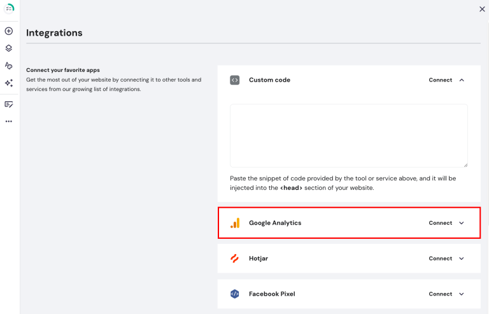Expand the Hotjar section chevron
Viewport: 489px width, 314px height.
click(462, 259)
